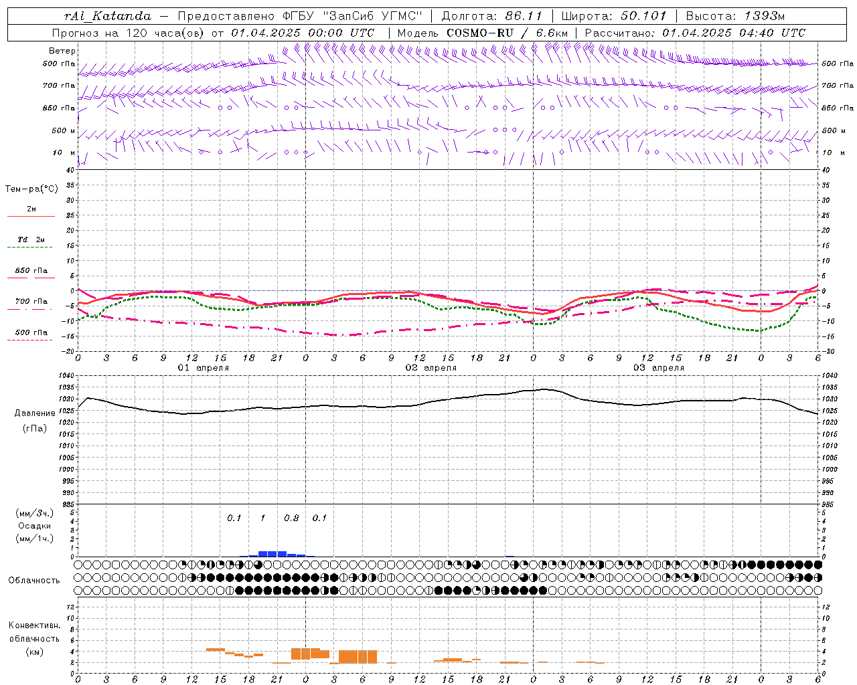Click the "(мм/3ч.)" units label
Image resolution: width=857 pixels, height=685 pixels.
(35, 513)
